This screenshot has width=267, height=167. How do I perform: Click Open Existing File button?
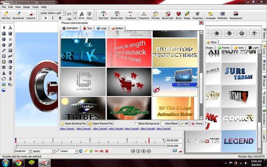coord(73,124)
